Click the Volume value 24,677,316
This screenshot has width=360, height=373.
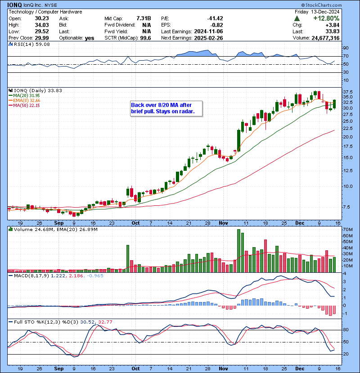point(325,38)
